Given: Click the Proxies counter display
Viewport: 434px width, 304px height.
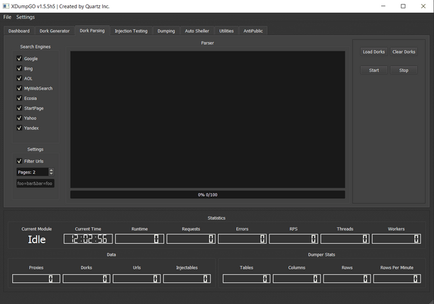Looking at the screenshot, I should coord(36,278).
